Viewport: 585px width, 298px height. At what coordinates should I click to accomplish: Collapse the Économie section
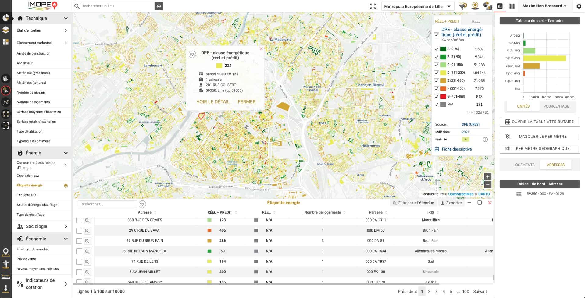pos(41,239)
